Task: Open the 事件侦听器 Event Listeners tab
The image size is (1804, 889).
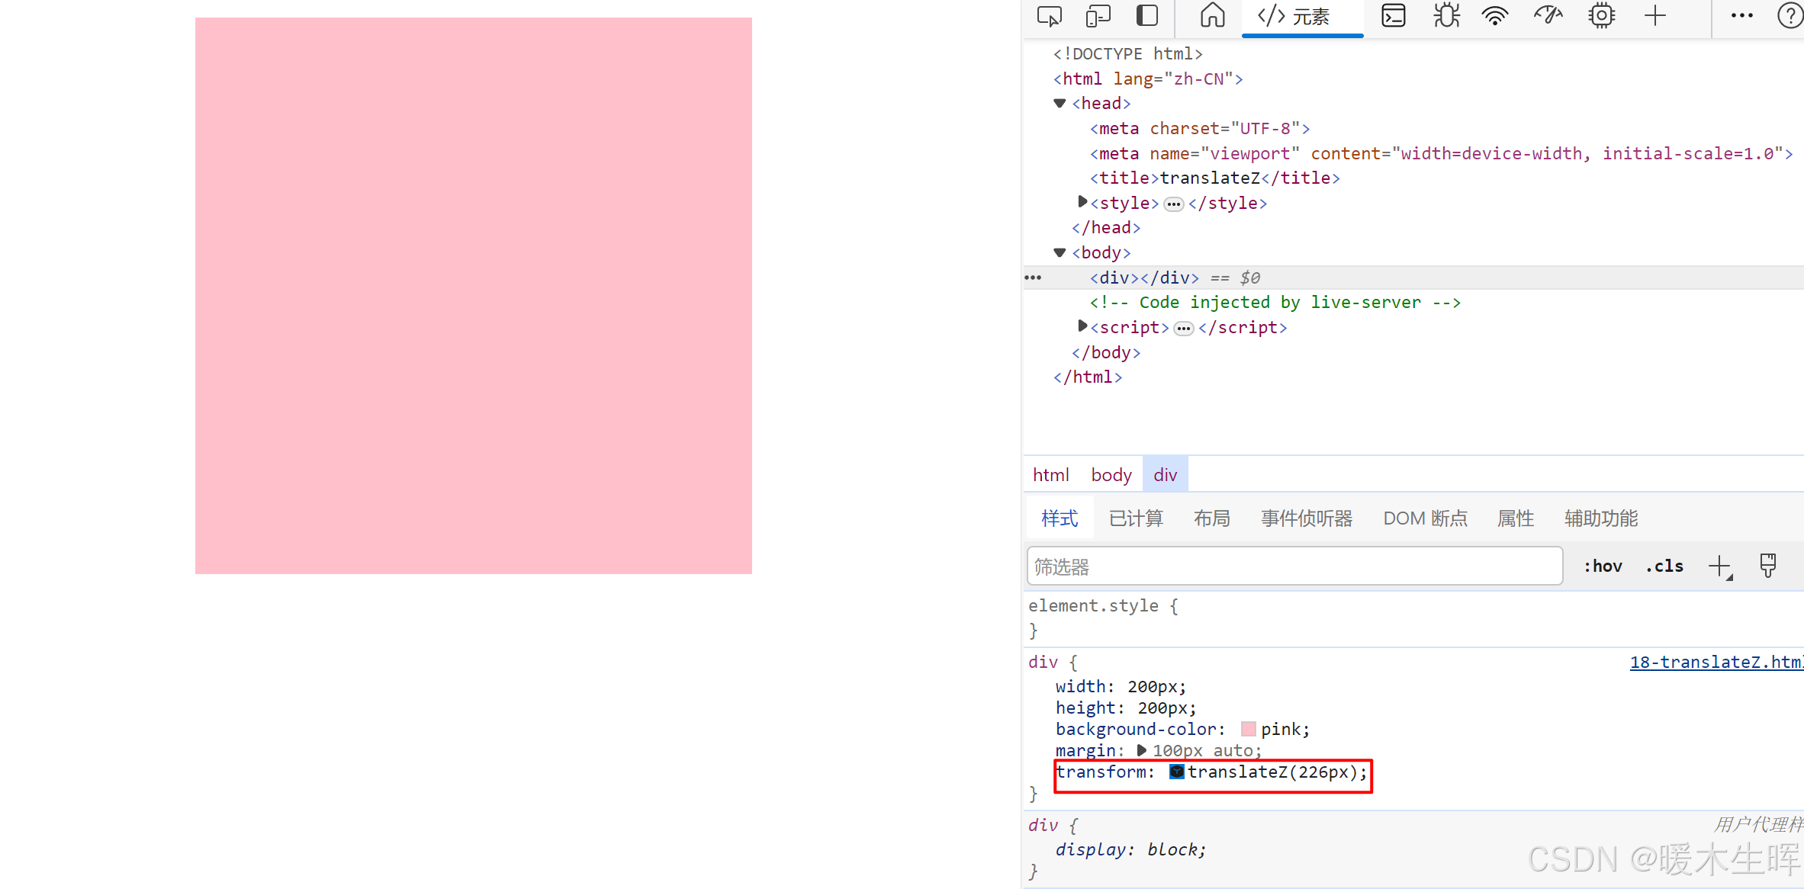Action: [1307, 518]
